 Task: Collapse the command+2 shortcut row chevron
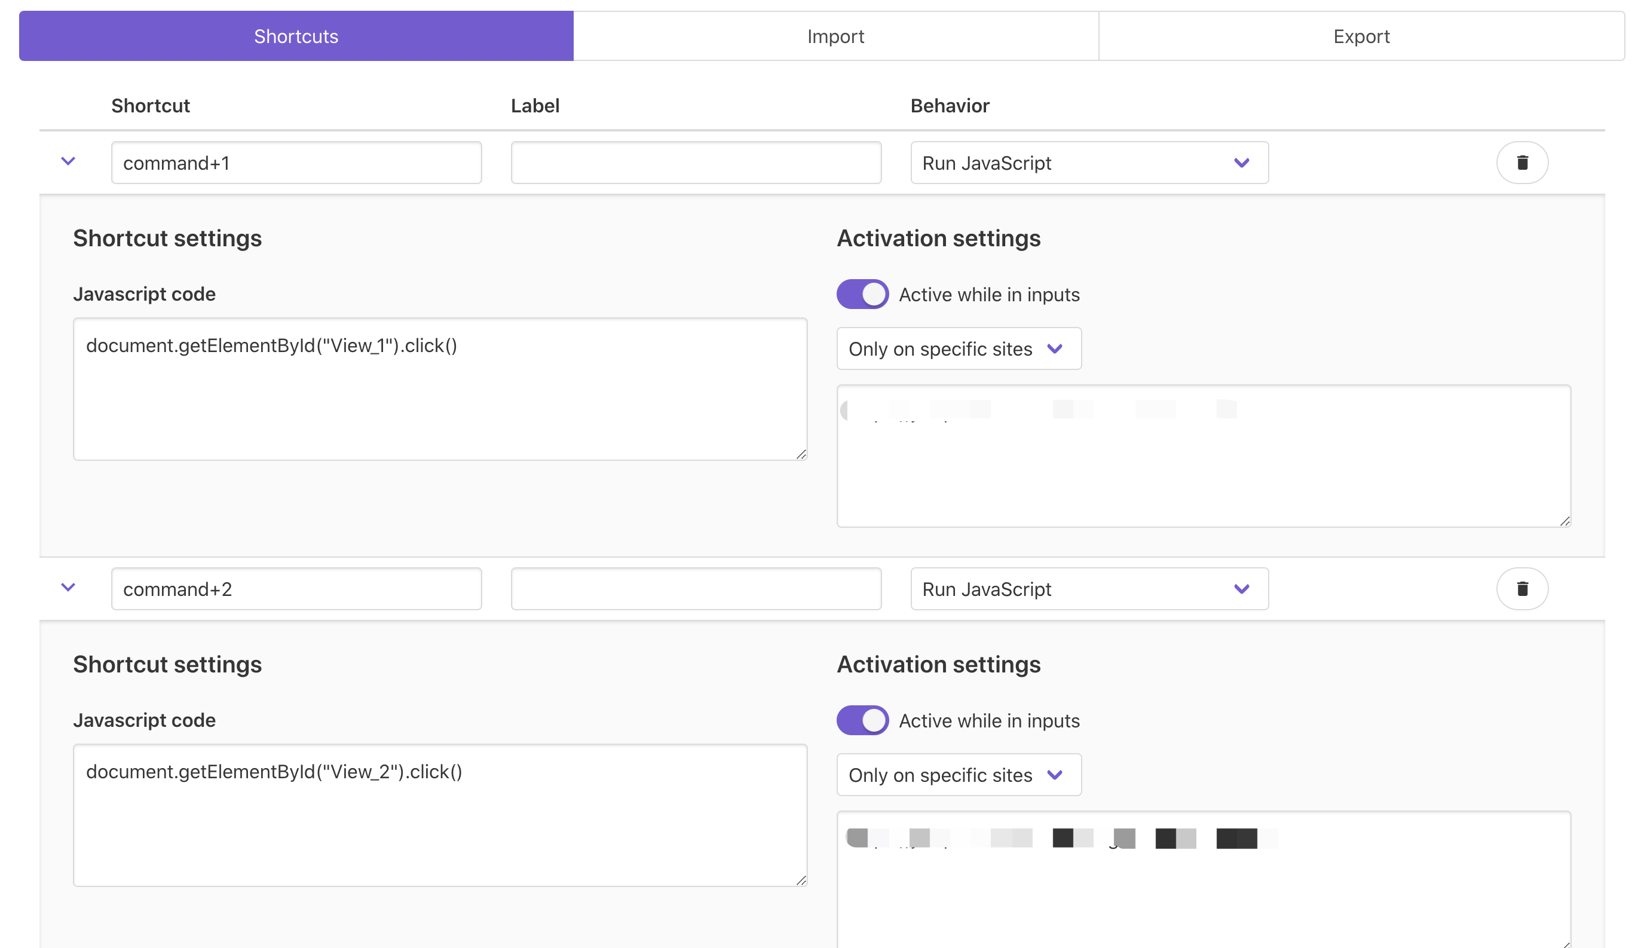pos(68,588)
